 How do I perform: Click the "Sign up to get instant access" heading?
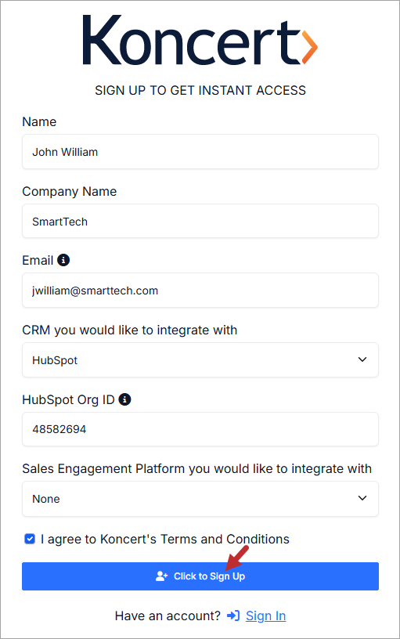point(200,90)
